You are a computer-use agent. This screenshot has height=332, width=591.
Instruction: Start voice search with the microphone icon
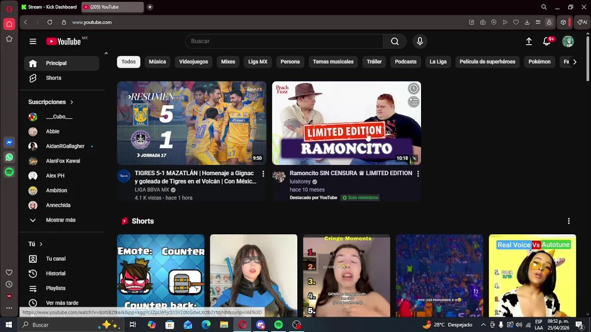pyautogui.click(x=420, y=41)
